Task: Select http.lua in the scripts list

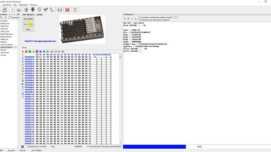Action: 3,42
